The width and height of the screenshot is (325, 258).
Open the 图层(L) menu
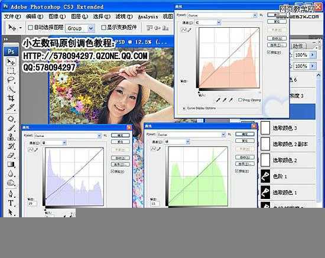coord(79,17)
